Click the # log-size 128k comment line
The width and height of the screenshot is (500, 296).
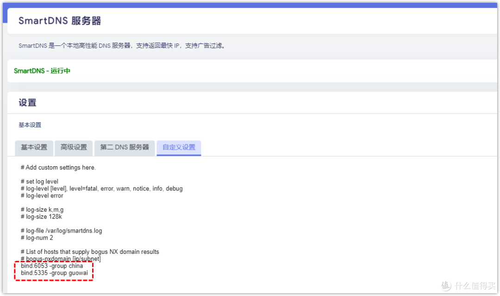(38, 216)
